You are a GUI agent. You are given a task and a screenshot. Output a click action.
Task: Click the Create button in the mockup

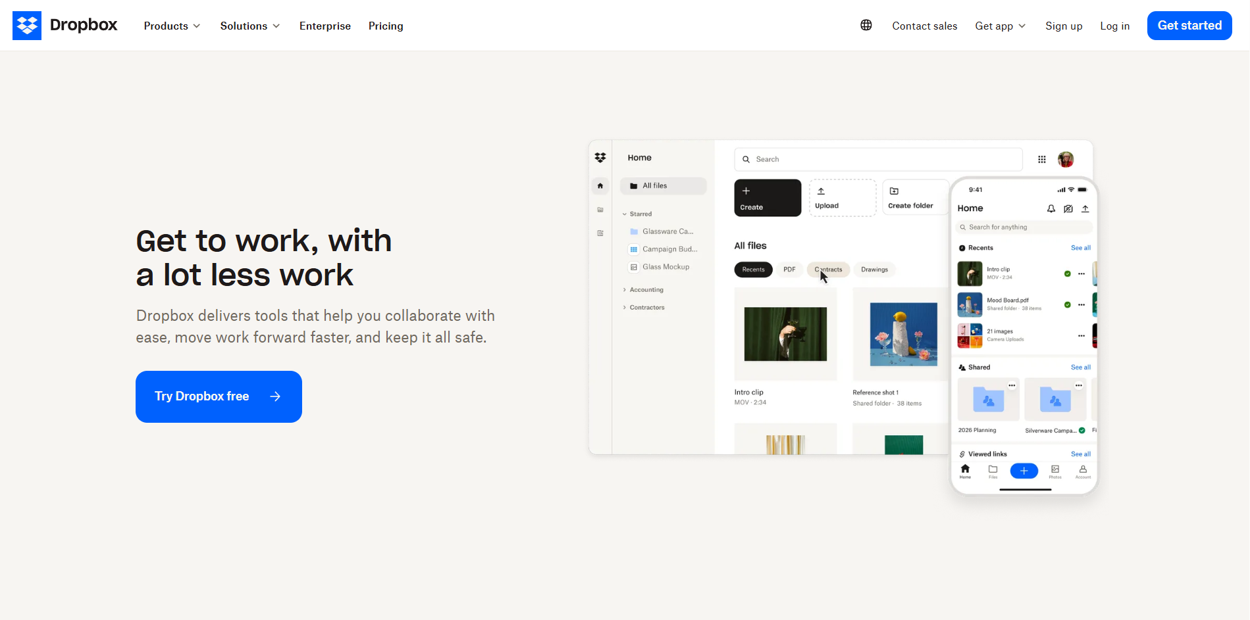click(x=768, y=198)
